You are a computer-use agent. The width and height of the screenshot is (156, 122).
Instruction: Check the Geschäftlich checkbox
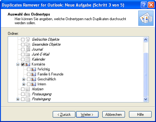point(29,79)
